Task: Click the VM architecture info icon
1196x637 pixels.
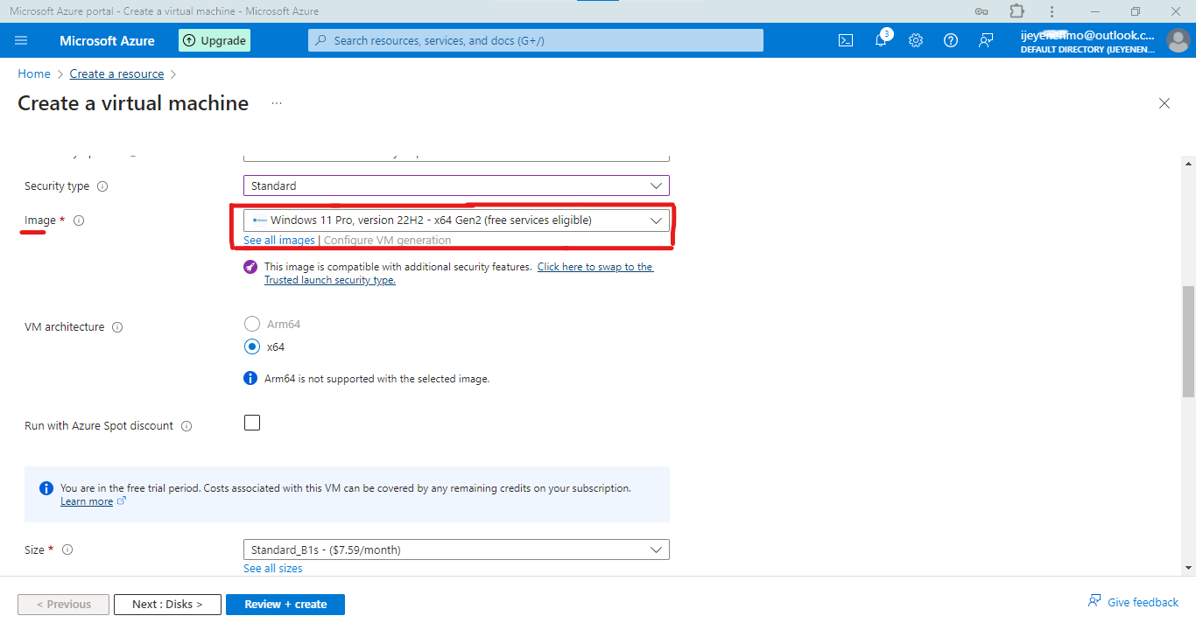Action: [117, 327]
